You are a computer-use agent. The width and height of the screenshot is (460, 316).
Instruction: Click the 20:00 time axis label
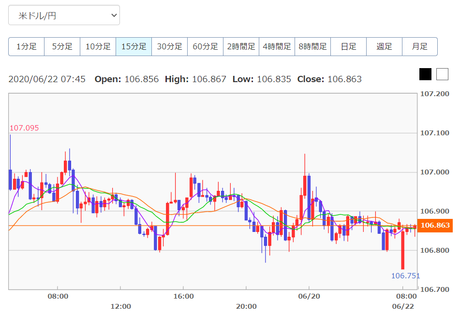tap(246, 307)
